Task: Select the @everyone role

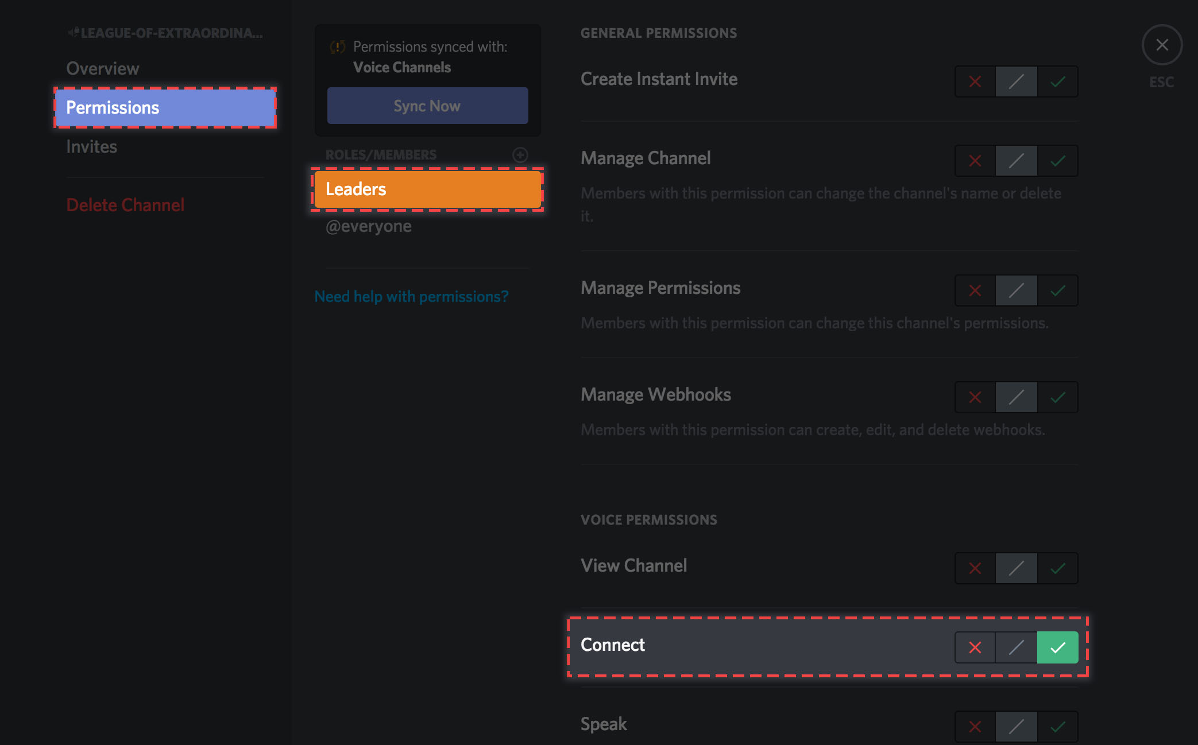Action: 369,226
